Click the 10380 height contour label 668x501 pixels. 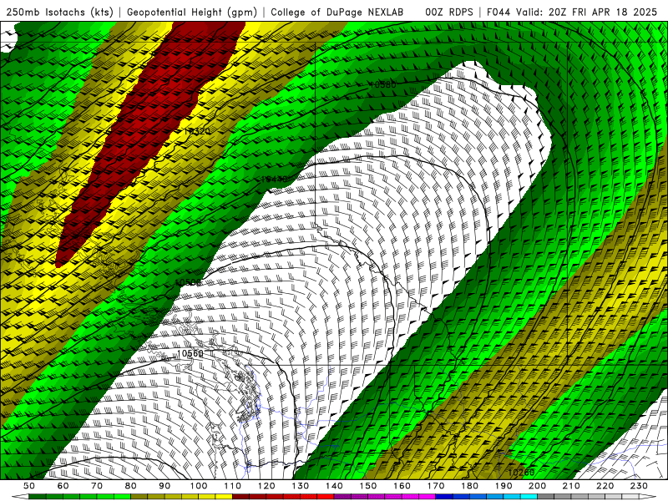383,85
